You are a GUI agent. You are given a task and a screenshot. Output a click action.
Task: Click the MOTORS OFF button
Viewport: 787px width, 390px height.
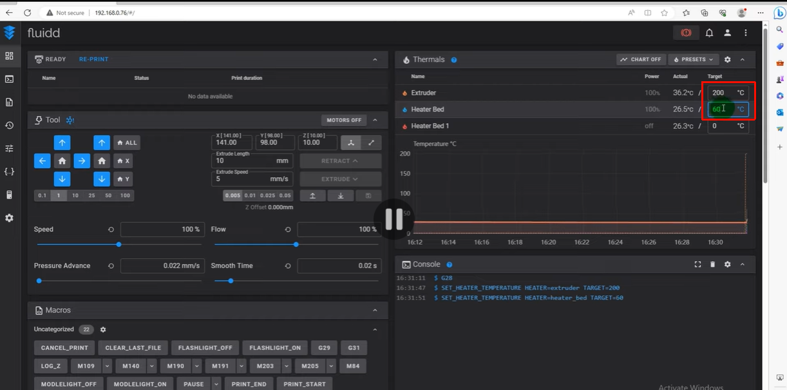pyautogui.click(x=343, y=120)
